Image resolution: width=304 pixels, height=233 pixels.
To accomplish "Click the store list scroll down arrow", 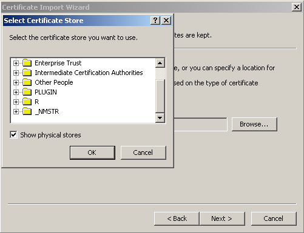I will tap(160, 118).
